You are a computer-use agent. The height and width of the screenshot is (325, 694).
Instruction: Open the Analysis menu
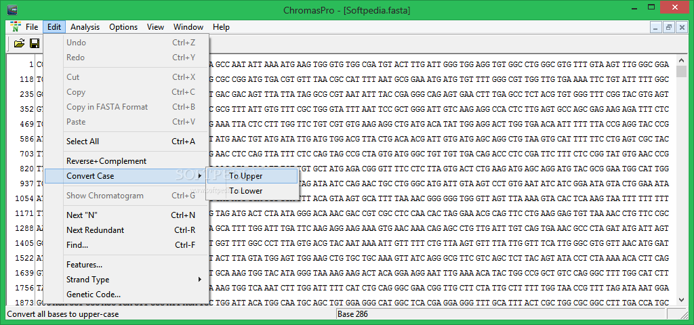[85, 27]
